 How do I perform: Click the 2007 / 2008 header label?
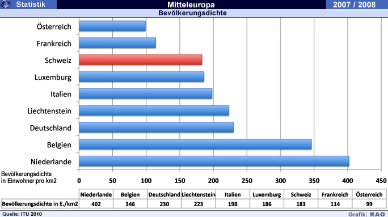(354, 5)
